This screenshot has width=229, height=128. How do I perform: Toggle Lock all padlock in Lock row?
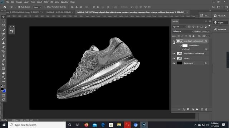194,36
